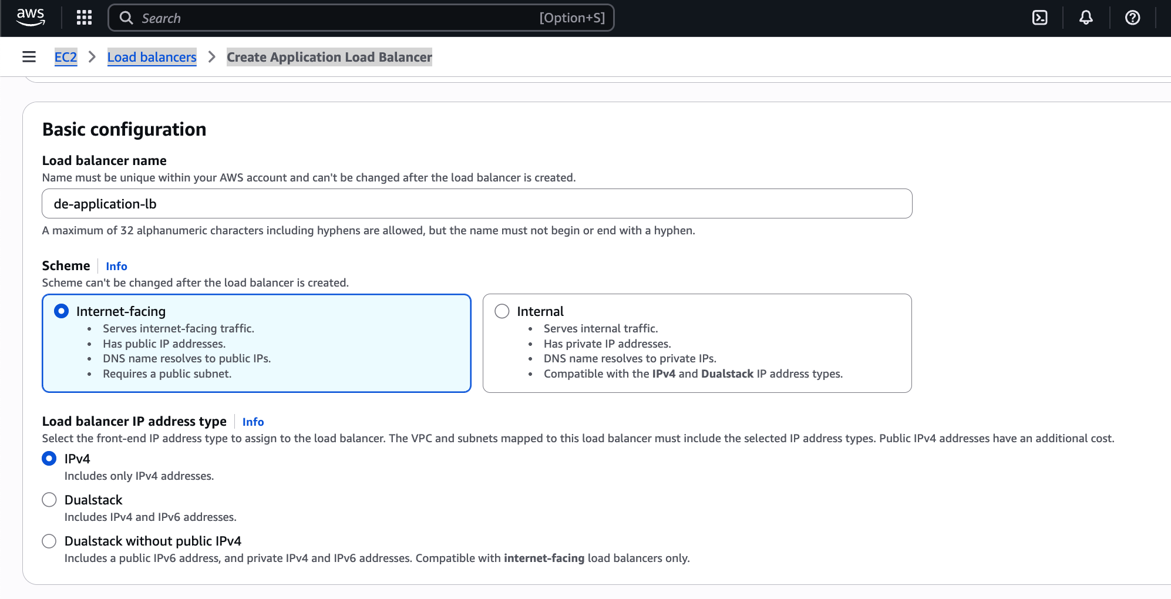Toggle the hamburger side navigation menu
The width and height of the screenshot is (1171, 599).
[29, 57]
